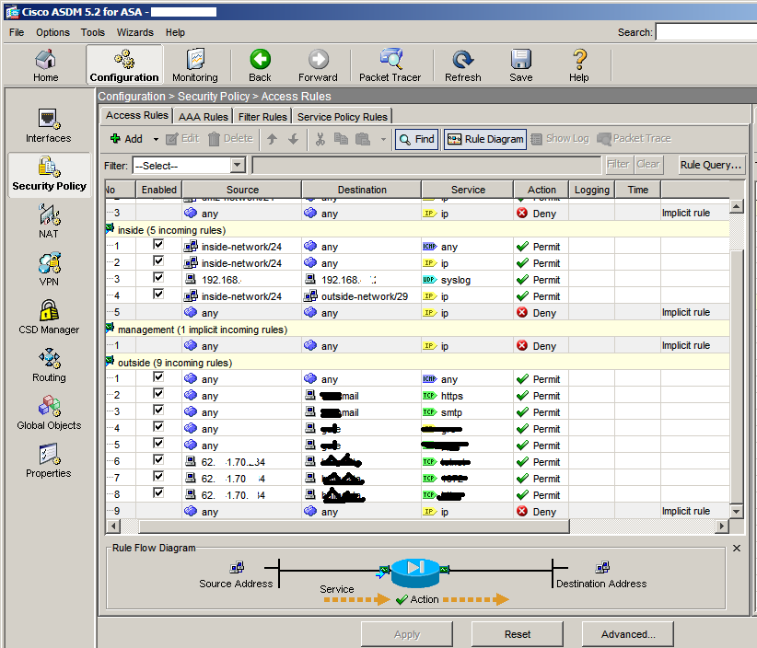Image resolution: width=757 pixels, height=648 pixels.
Task: Open the Tools menu
Action: click(93, 32)
